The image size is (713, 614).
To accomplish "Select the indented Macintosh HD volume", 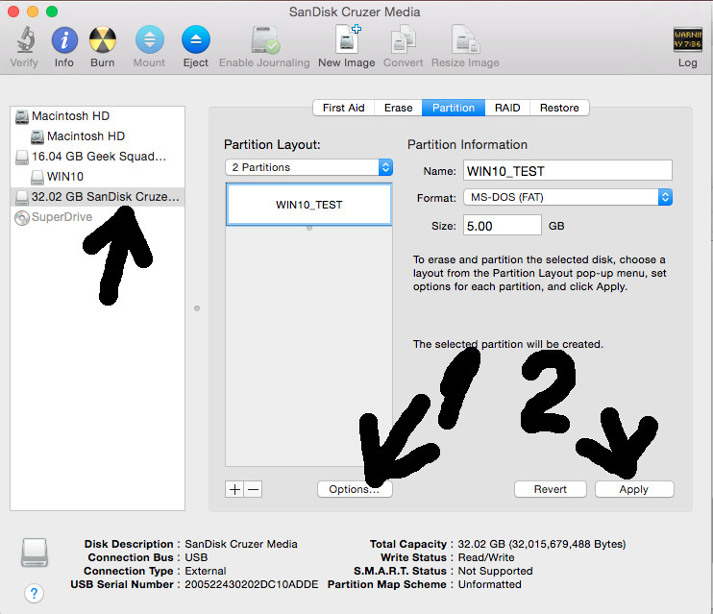I will pyautogui.click(x=97, y=136).
